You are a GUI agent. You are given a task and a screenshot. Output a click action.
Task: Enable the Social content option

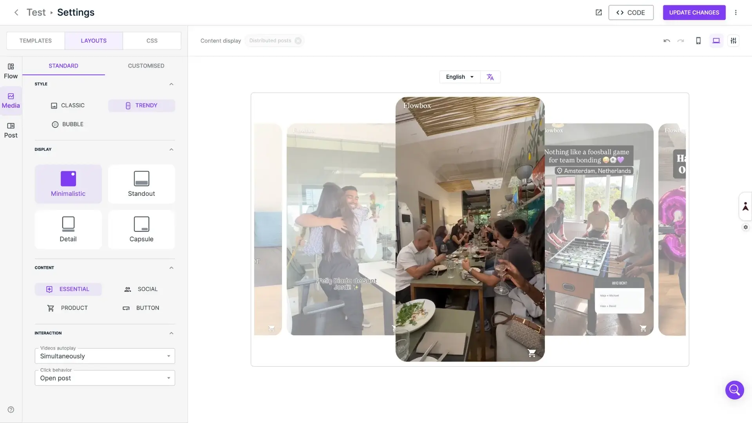(141, 289)
